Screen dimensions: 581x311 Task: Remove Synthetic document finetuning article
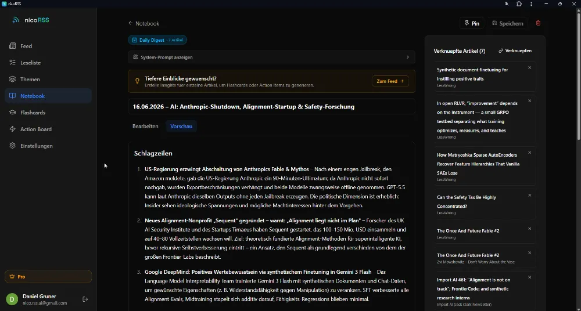click(x=529, y=67)
